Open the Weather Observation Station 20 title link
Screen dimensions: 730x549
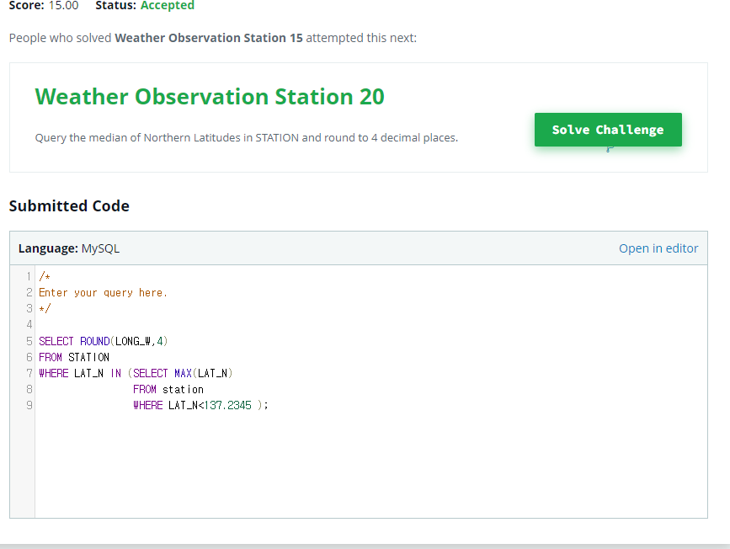coord(210,96)
